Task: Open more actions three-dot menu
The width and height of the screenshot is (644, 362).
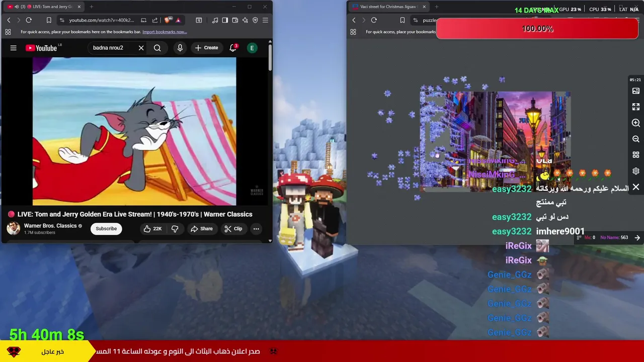Action: (256, 229)
